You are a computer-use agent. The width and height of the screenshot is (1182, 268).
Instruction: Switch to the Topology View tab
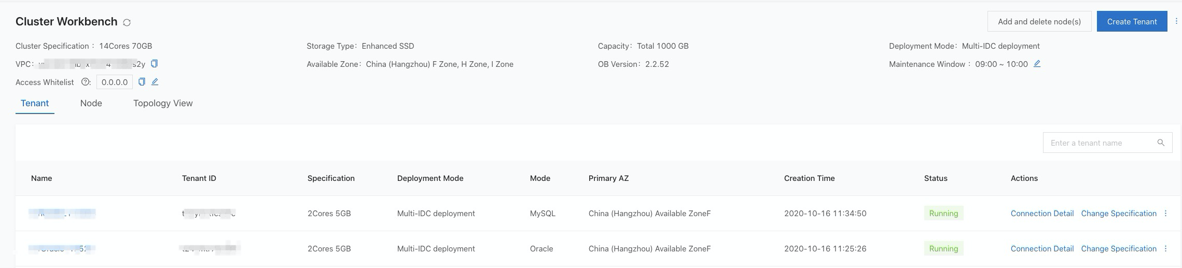(x=163, y=103)
